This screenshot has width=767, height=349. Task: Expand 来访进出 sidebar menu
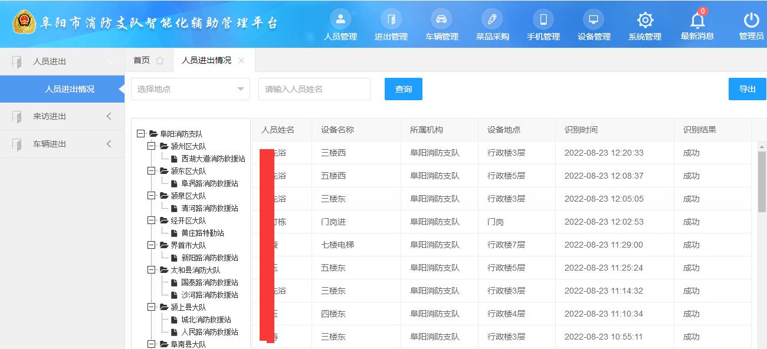[x=62, y=116]
